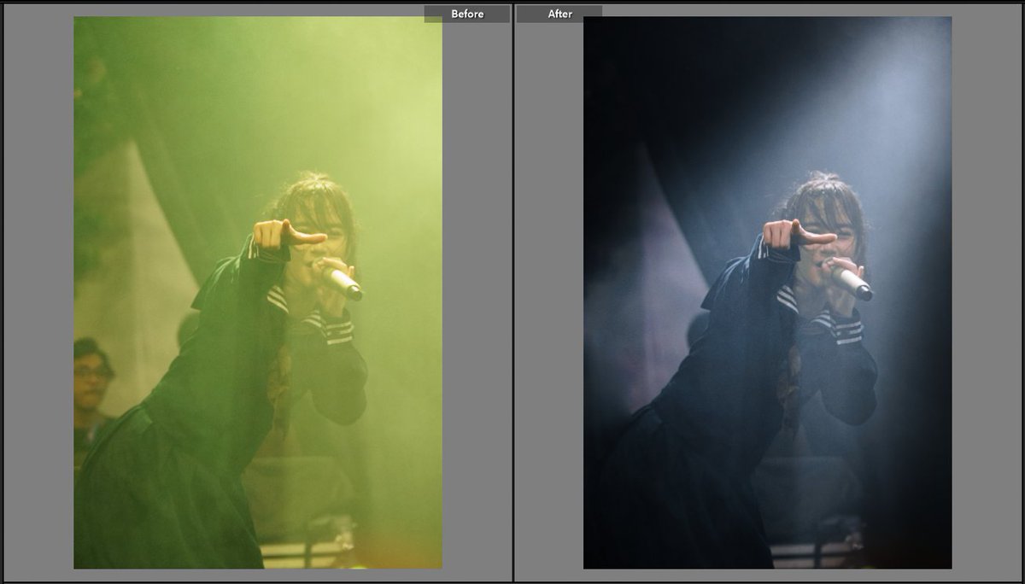This screenshot has height=584, width=1025.
Task: Click the audience member at lower left of Before photo
Action: [x=90, y=376]
